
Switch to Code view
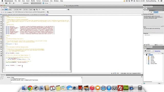click(x=3, y=9)
